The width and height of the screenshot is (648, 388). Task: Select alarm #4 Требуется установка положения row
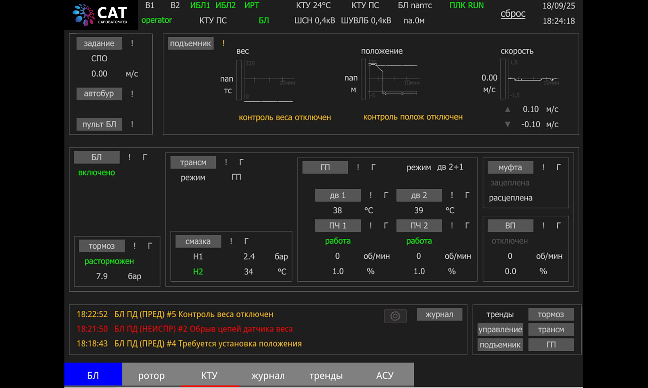(x=189, y=344)
